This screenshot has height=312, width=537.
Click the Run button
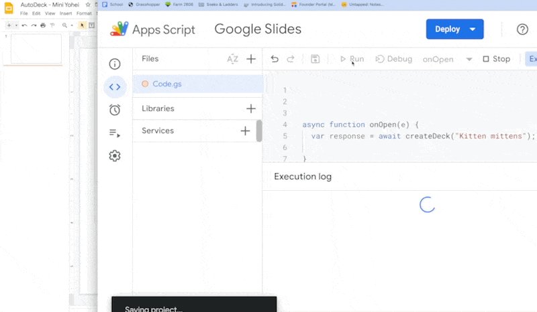pyautogui.click(x=352, y=59)
